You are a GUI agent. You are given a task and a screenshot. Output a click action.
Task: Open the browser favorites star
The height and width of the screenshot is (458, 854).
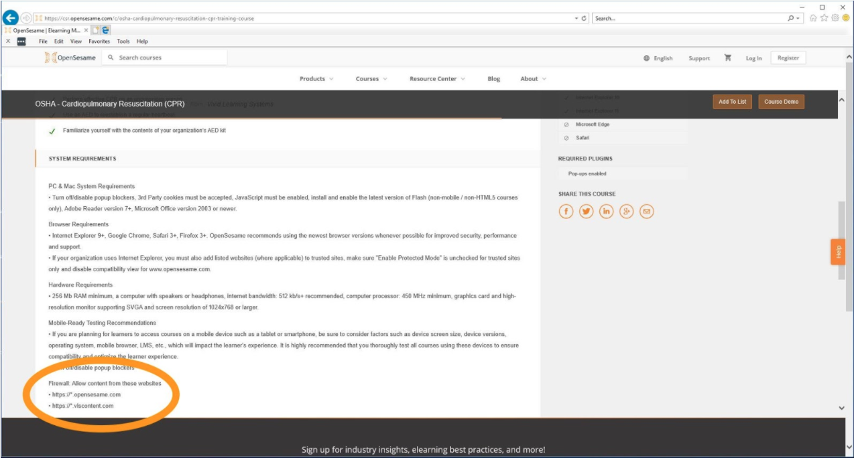[824, 18]
